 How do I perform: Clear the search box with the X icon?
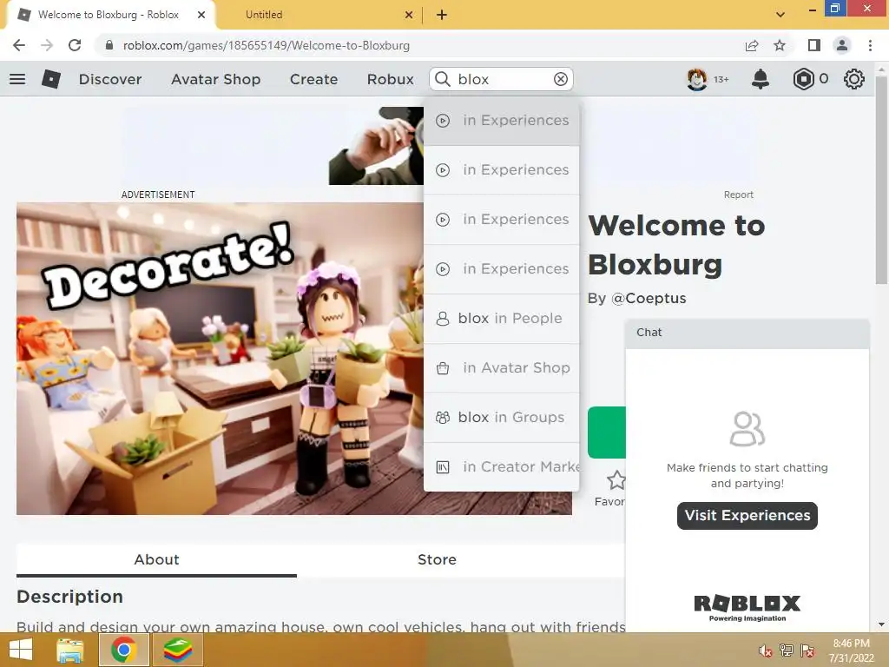pyautogui.click(x=560, y=79)
